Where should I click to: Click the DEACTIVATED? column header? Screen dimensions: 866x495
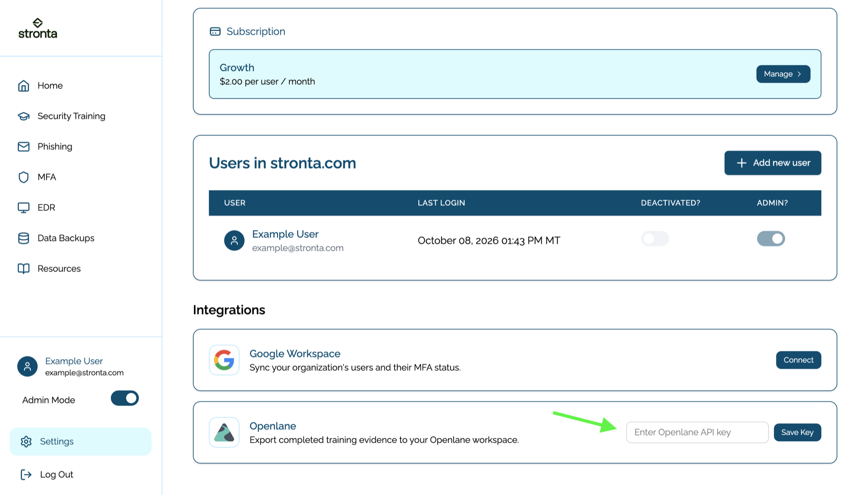pyautogui.click(x=670, y=203)
